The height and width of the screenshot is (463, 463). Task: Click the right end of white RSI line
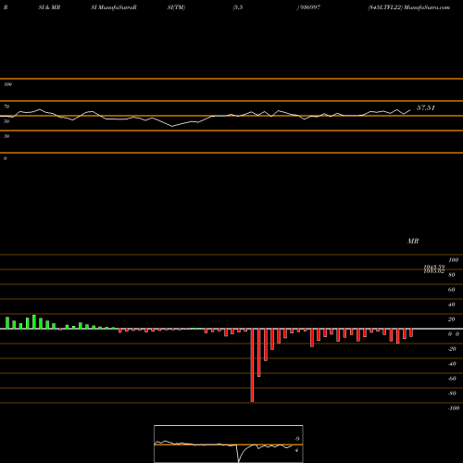point(410,109)
